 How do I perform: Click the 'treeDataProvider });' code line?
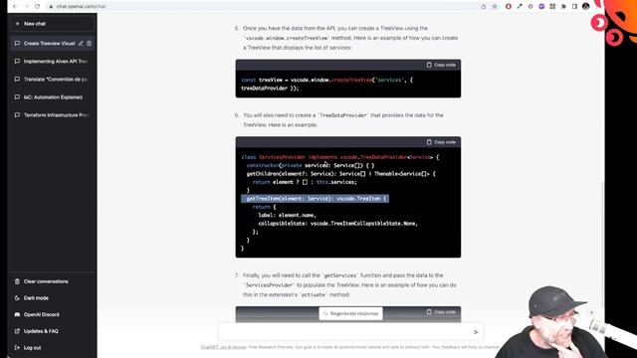click(x=270, y=89)
